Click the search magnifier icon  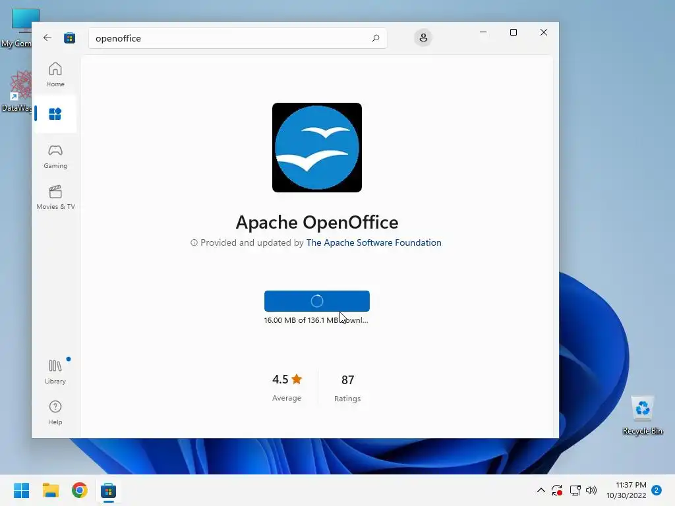(x=375, y=38)
